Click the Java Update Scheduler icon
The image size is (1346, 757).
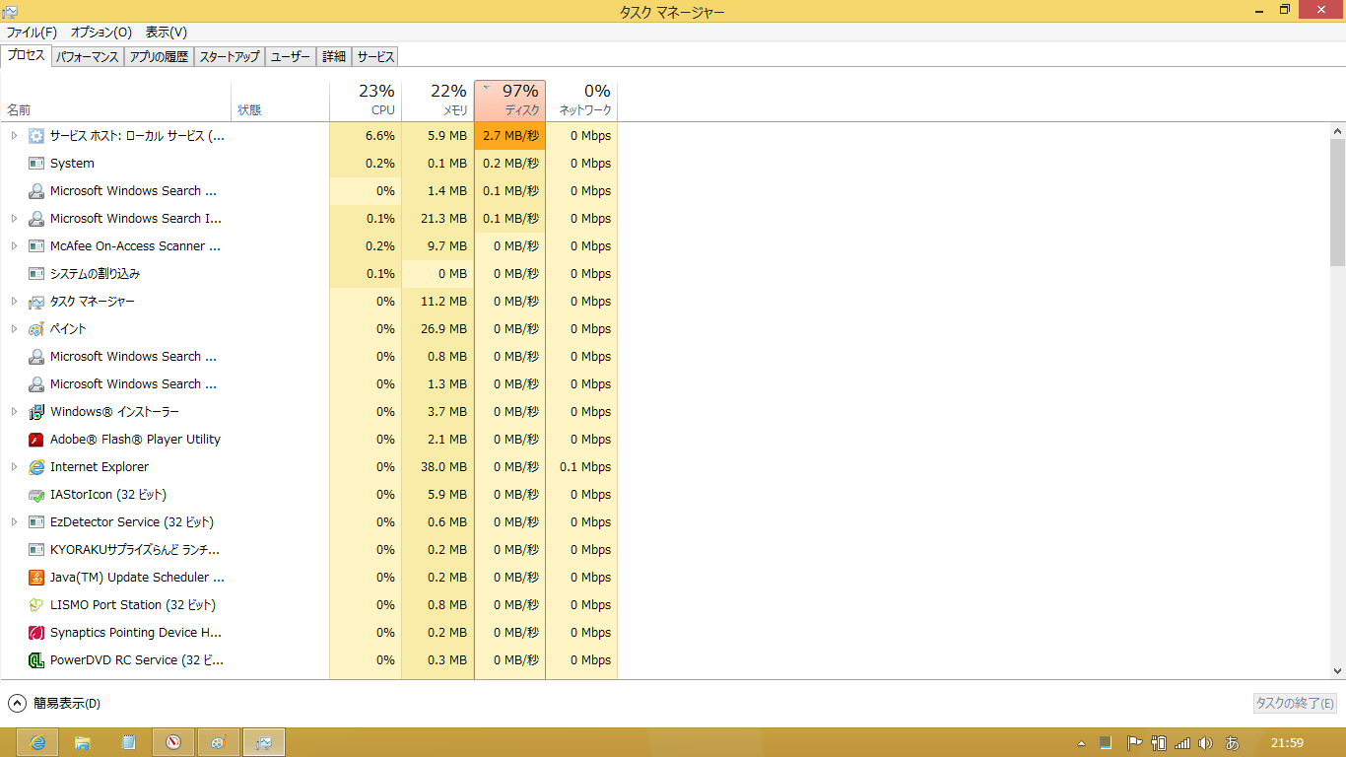36,578
